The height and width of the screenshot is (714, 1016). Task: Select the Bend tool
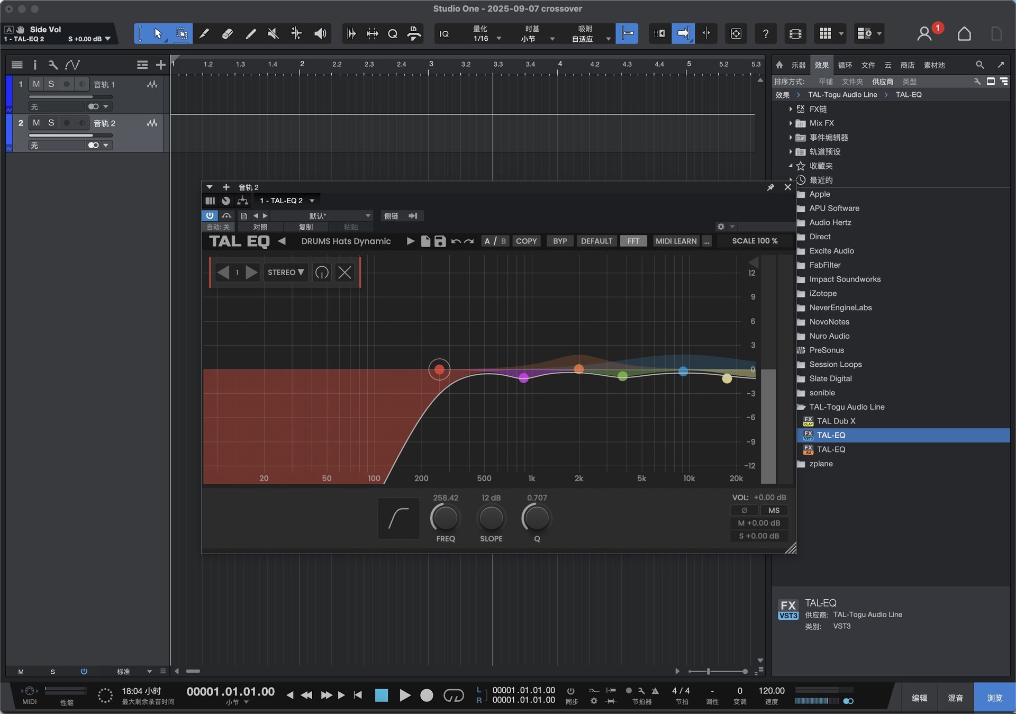coord(296,34)
